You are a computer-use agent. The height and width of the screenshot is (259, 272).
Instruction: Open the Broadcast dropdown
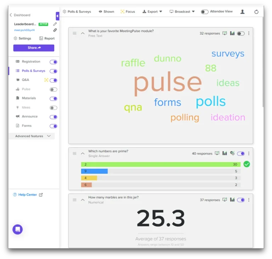(182, 12)
